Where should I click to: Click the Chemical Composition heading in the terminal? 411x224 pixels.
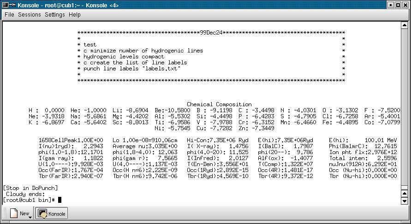(219, 104)
